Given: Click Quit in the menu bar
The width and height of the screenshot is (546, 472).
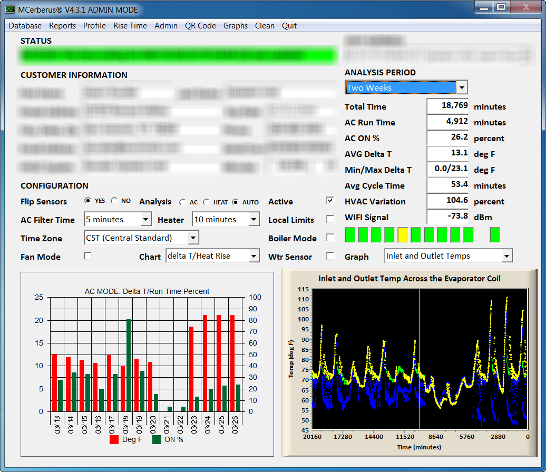Looking at the screenshot, I should (289, 26).
